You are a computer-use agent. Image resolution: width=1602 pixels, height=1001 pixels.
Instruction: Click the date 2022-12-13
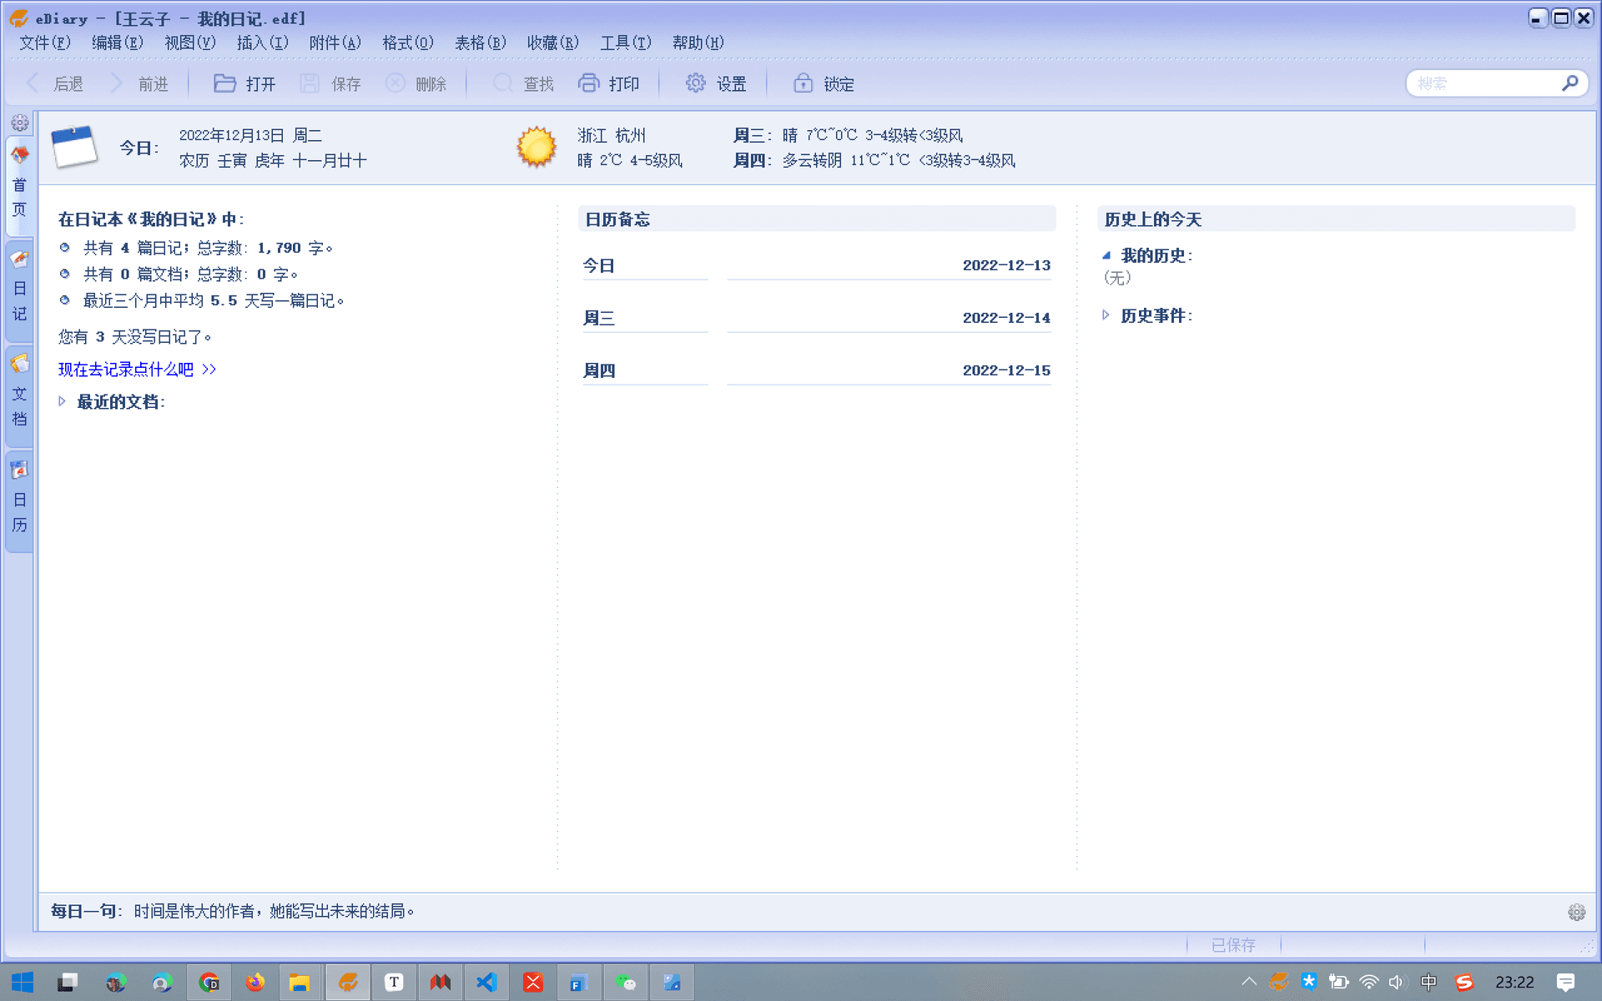(1006, 265)
